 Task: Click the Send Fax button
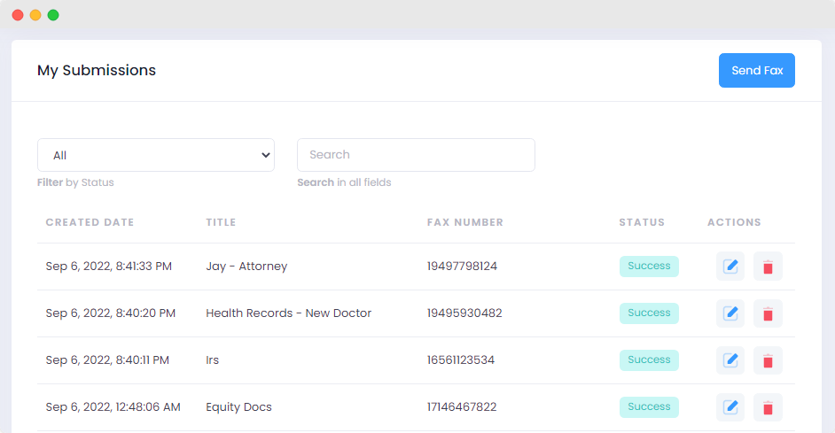(x=756, y=71)
